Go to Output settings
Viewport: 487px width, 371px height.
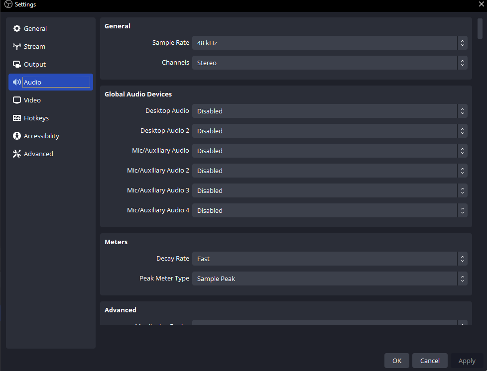point(51,64)
